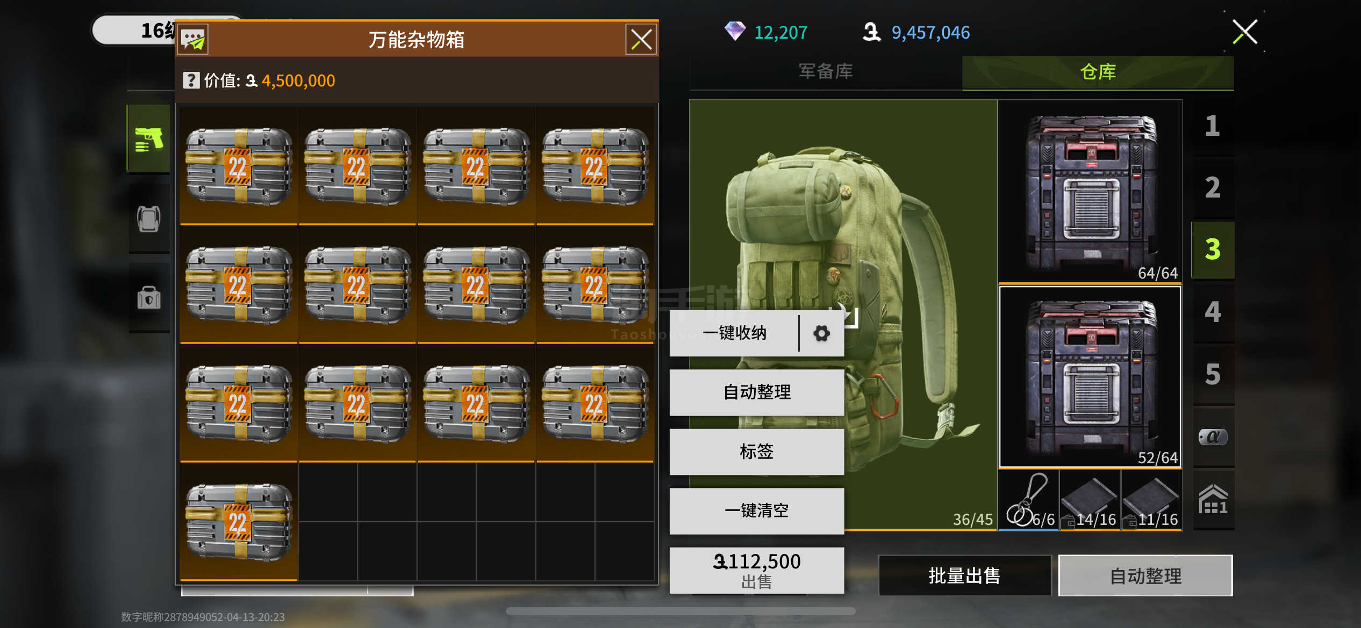Open the gear settings next to 一键收纳
The height and width of the screenshot is (628, 1361).
[821, 333]
